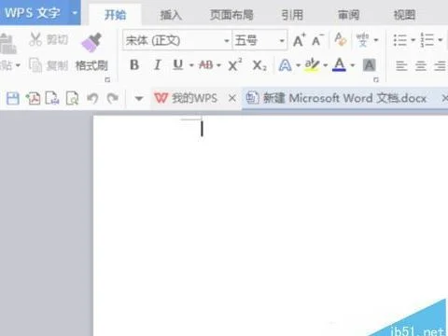Click the 格式刷 label button
The width and height of the screenshot is (448, 336).
pyautogui.click(x=91, y=65)
